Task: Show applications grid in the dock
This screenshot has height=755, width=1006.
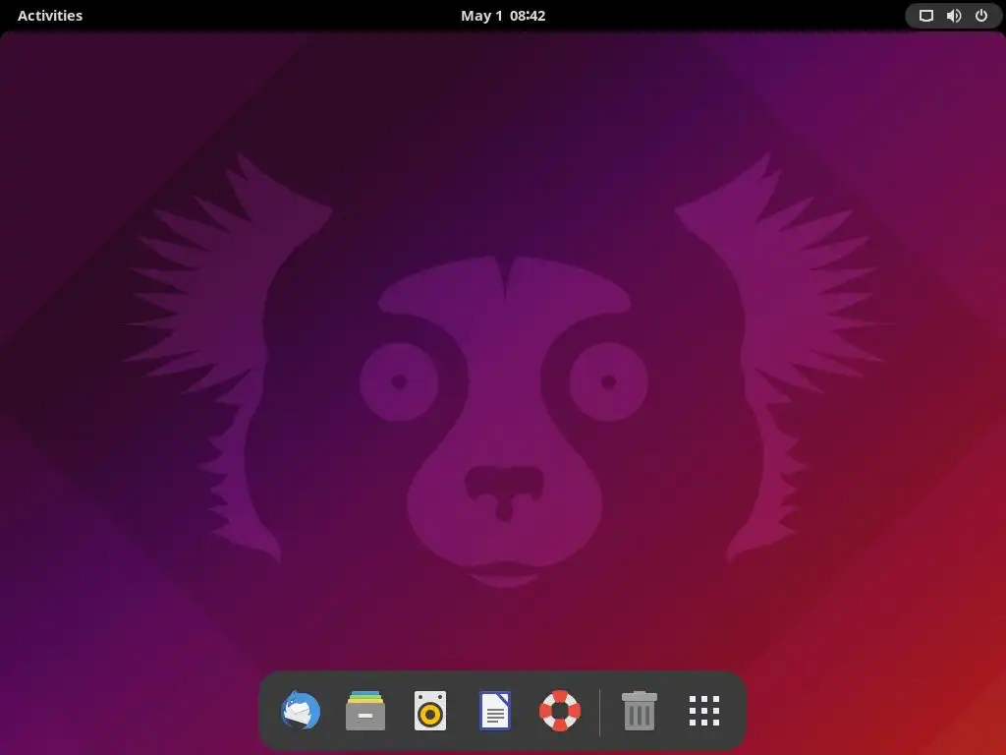Action: (703, 710)
